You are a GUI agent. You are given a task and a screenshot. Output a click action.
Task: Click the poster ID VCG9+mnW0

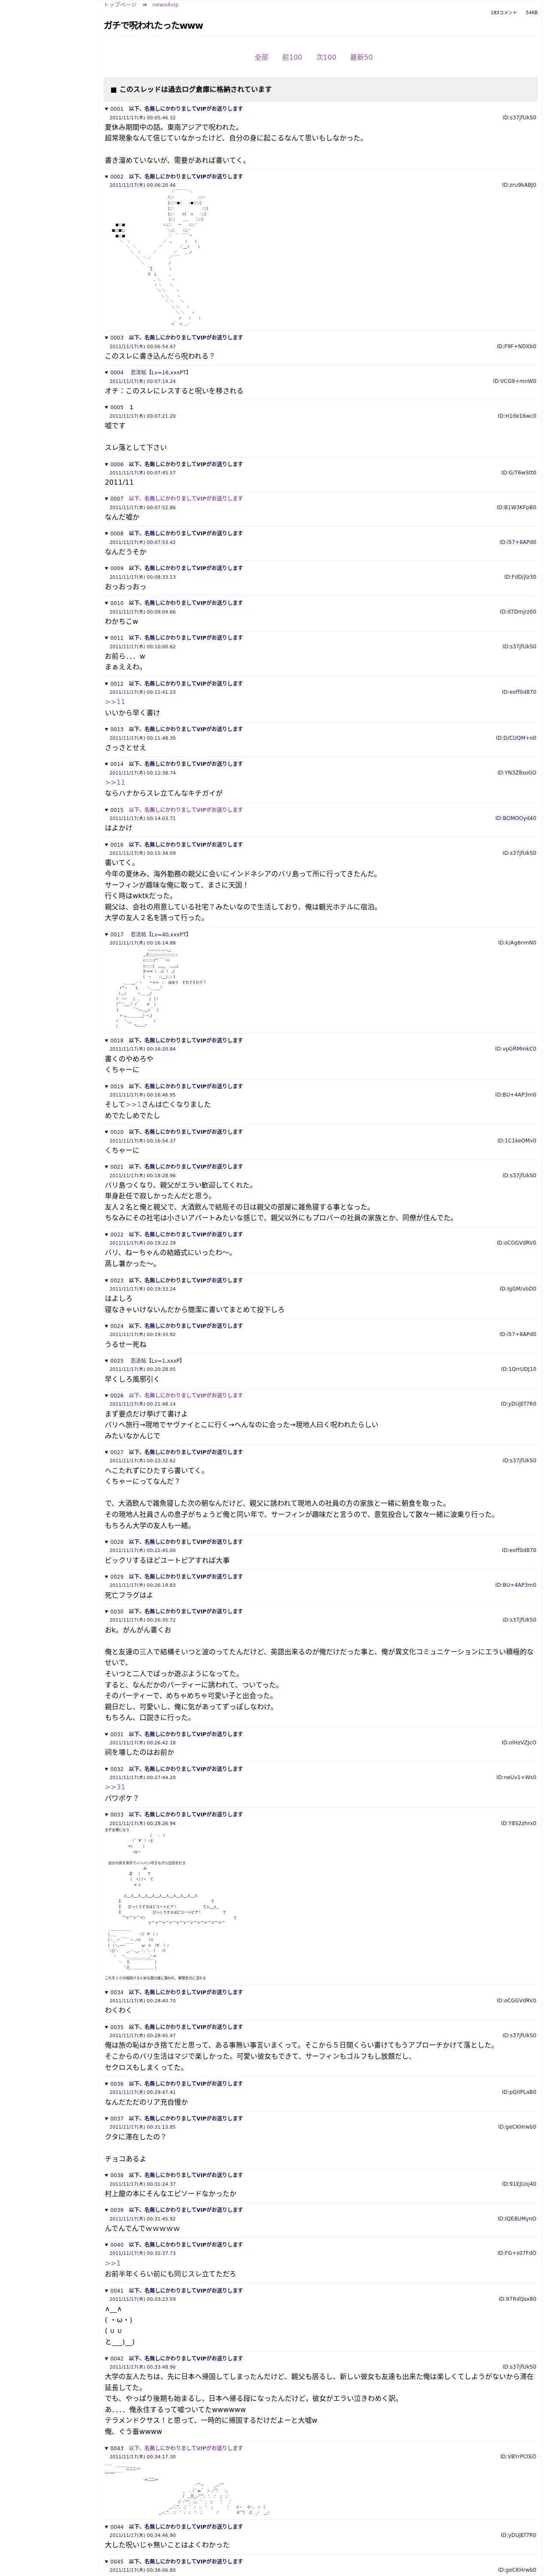[x=515, y=381]
